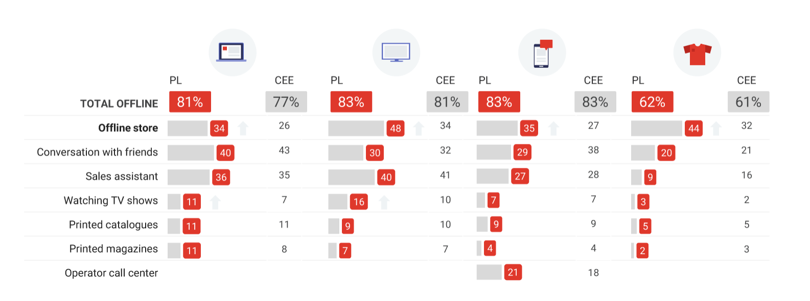The height and width of the screenshot is (301, 810).
Task: Select the Conversation with friends label
Action: click(97, 152)
